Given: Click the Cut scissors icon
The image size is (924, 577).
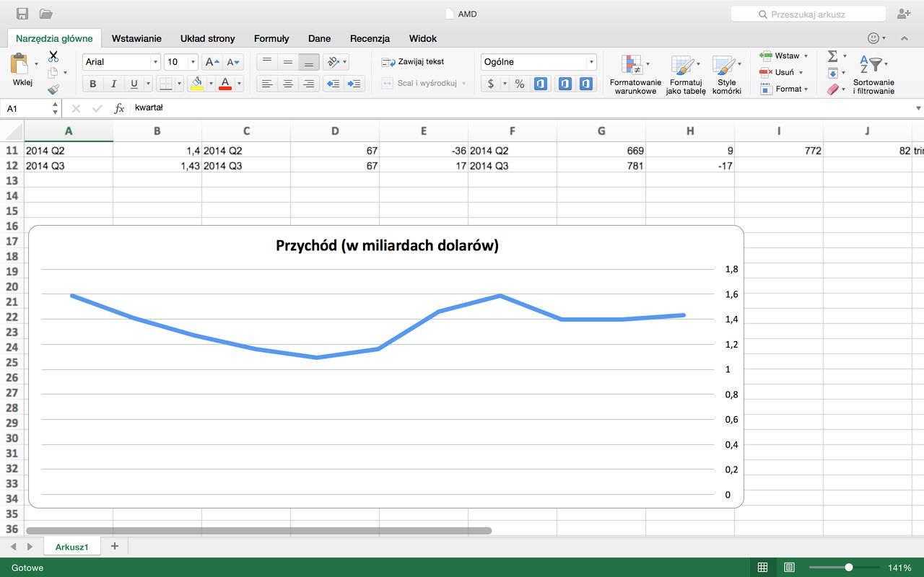Looking at the screenshot, I should pyautogui.click(x=53, y=56).
